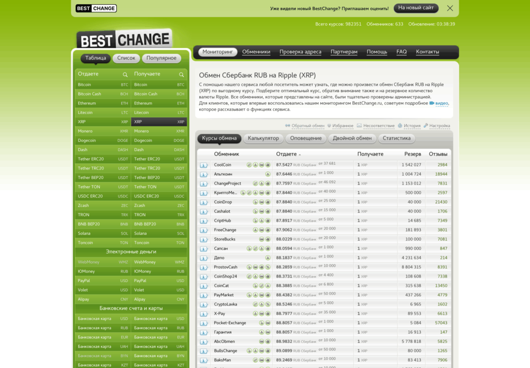Select Toncoin in the Получаете column
The height and width of the screenshot is (368, 530).
coord(159,243)
